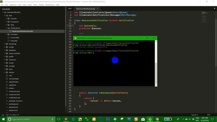The image size is (217, 122).
Task: Select the artisan file in sidebar
Action: click(11, 88)
